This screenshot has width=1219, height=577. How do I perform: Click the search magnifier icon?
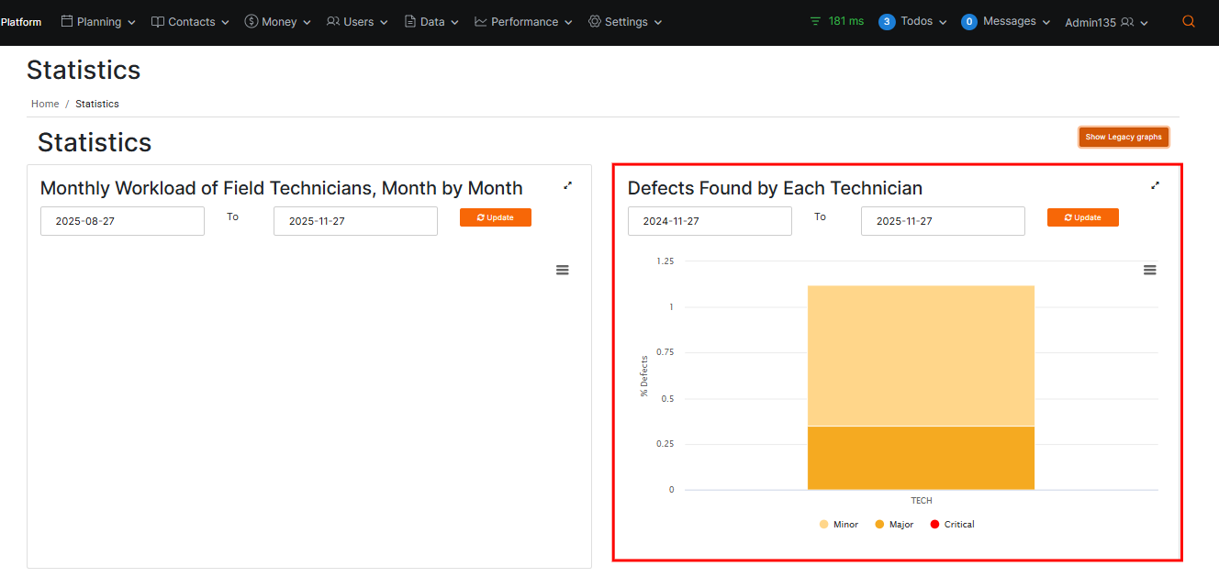(1189, 22)
